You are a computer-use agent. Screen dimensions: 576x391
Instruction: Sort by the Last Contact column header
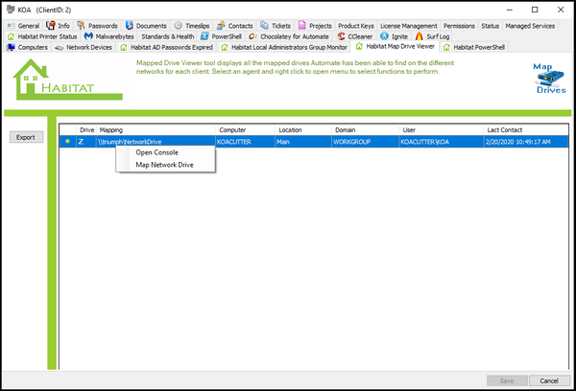(526, 129)
